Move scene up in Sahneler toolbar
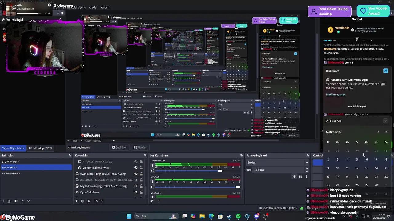Viewport: 394px width, 221px height. click(x=23, y=201)
